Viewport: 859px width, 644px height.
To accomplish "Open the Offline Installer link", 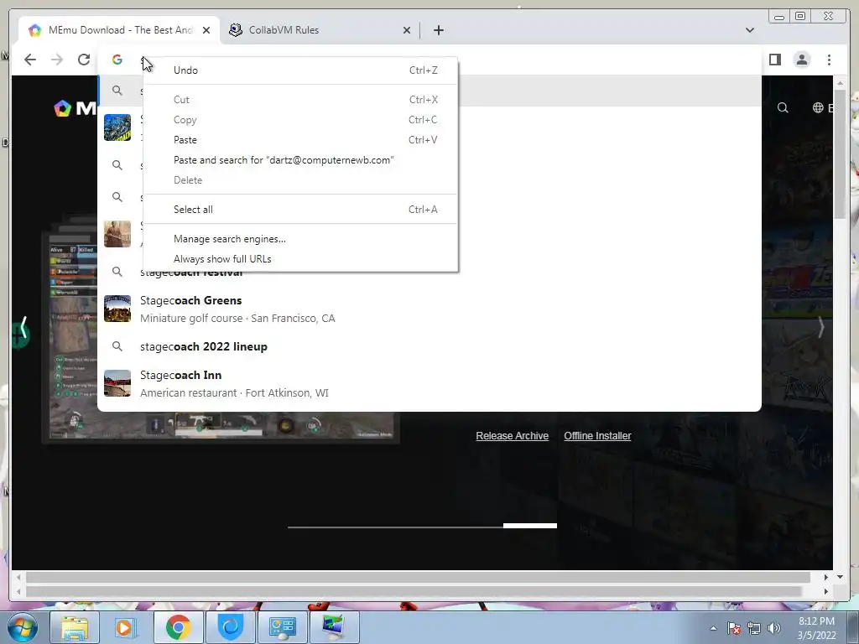I will [x=597, y=436].
